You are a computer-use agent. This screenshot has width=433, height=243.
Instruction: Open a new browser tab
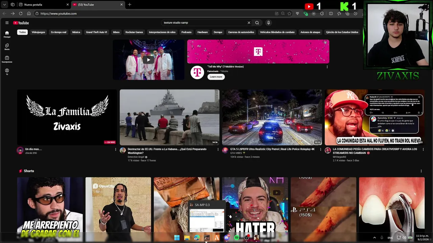130,4
